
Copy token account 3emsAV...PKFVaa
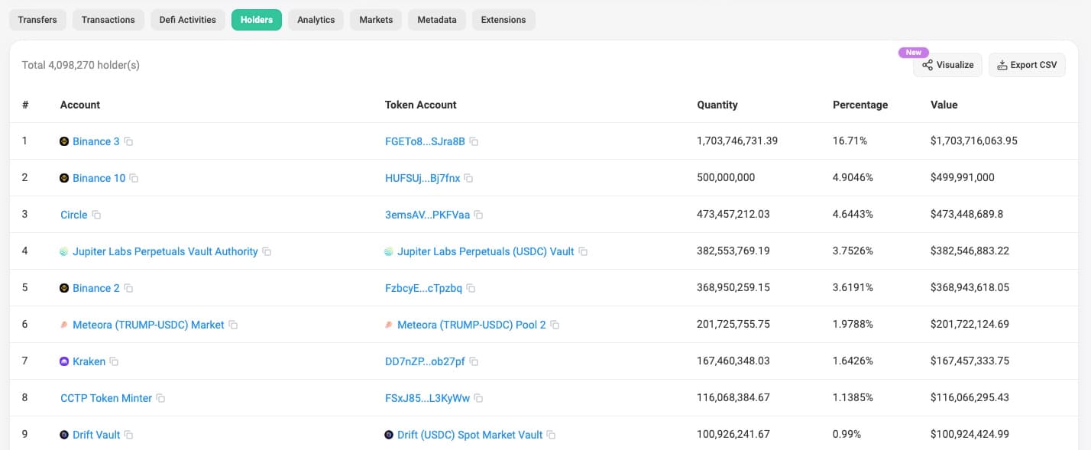click(x=478, y=215)
